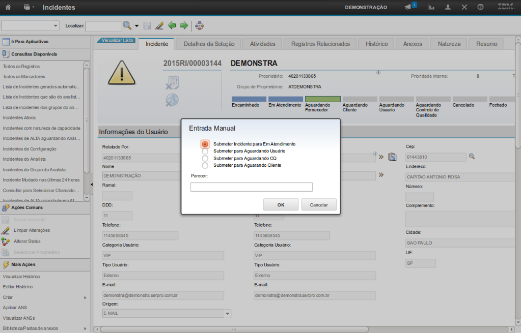Switch to the Histórico tab
521x333 pixels.
click(376, 44)
